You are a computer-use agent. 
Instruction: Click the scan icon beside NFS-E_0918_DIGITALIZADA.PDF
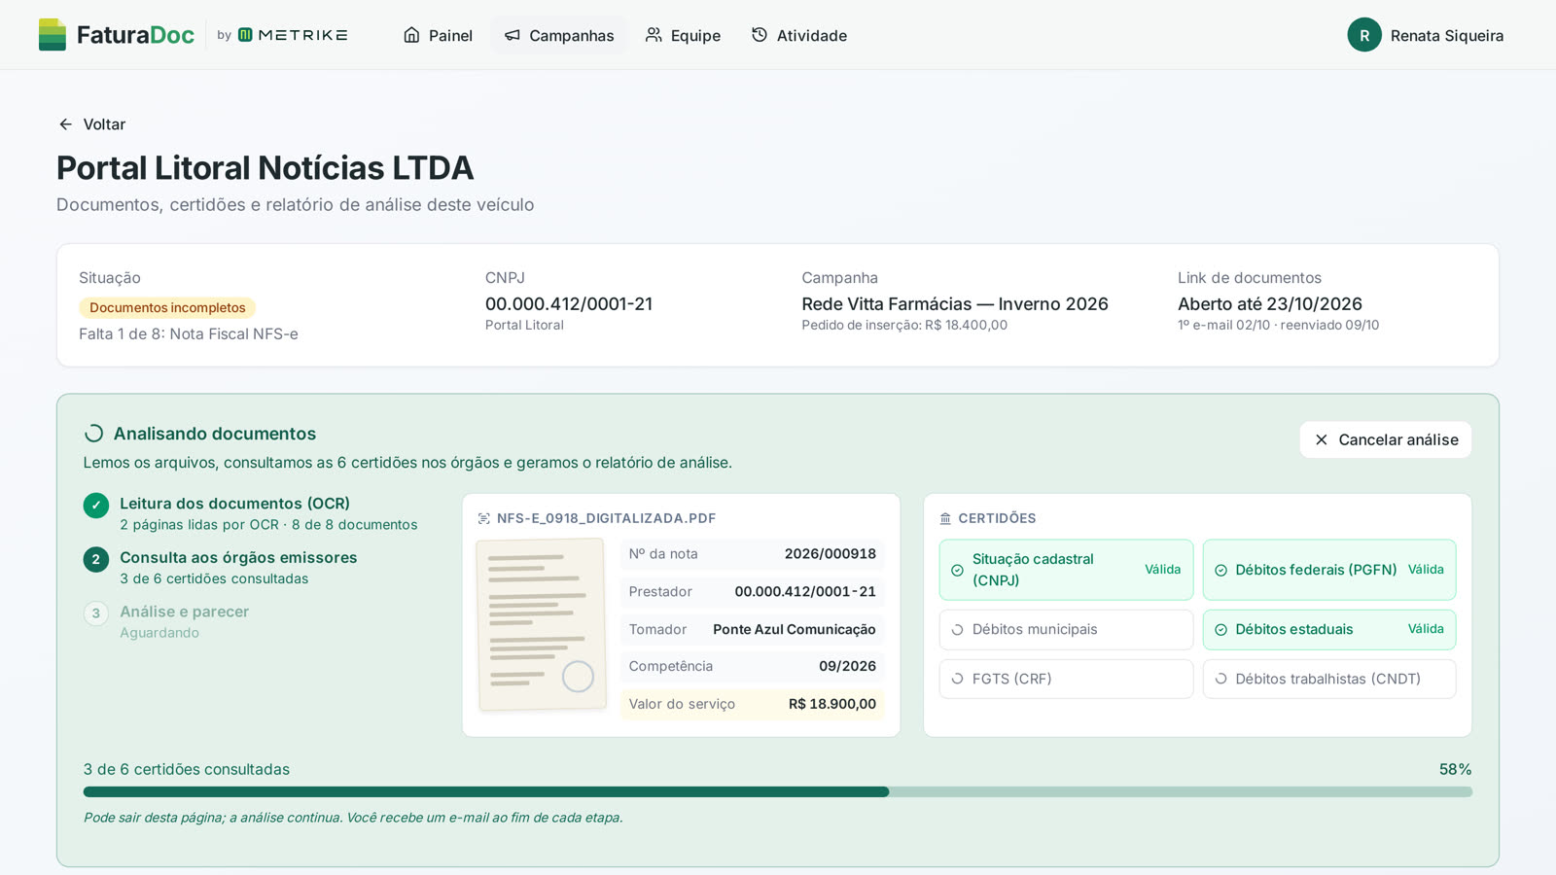[x=484, y=518]
